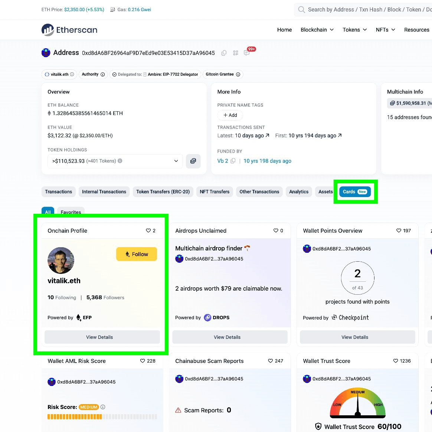Click the Ambire: EIP-7702 Delegator link
Image resolution: width=432 pixels, height=432 pixels.
173,74
